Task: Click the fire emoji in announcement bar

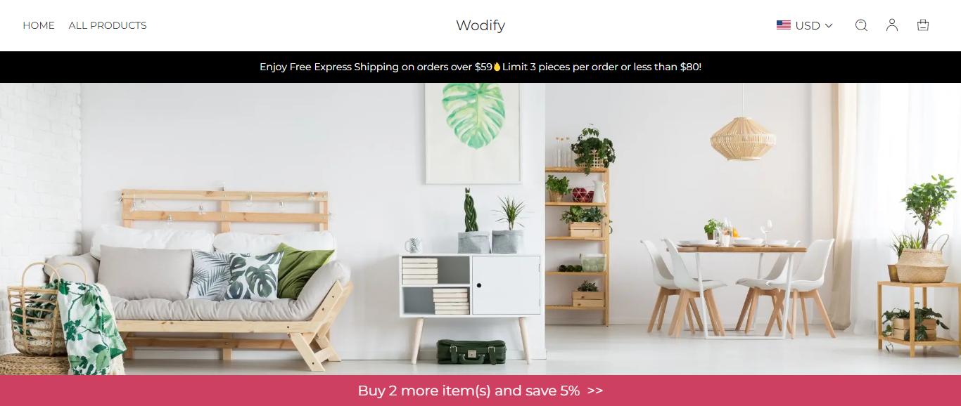Action: click(497, 67)
